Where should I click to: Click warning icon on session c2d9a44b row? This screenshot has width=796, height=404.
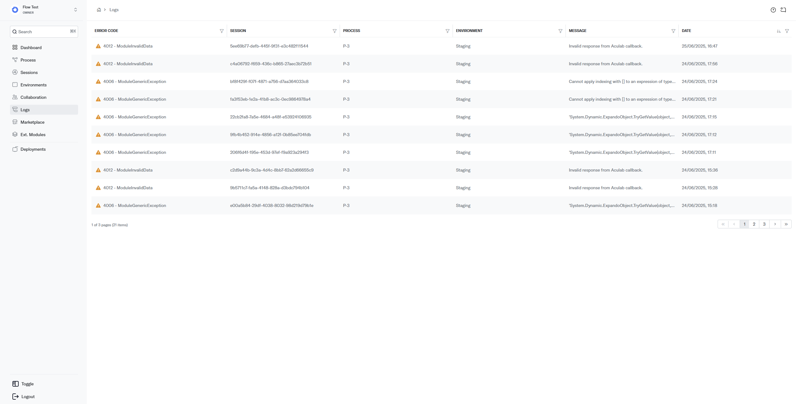click(x=98, y=170)
